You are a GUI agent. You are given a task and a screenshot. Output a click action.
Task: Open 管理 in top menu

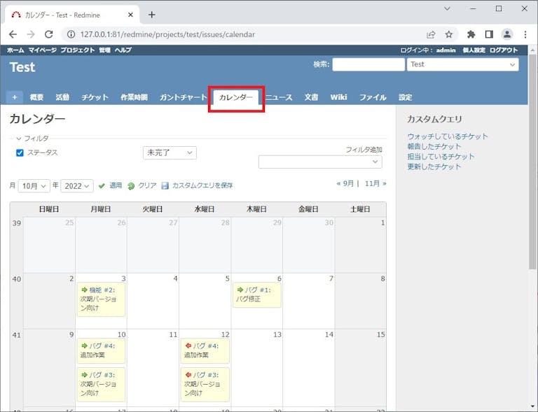click(x=104, y=50)
